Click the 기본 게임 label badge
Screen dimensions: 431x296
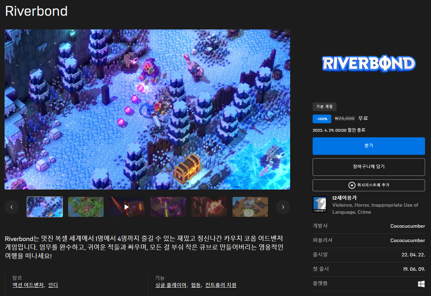(325, 106)
